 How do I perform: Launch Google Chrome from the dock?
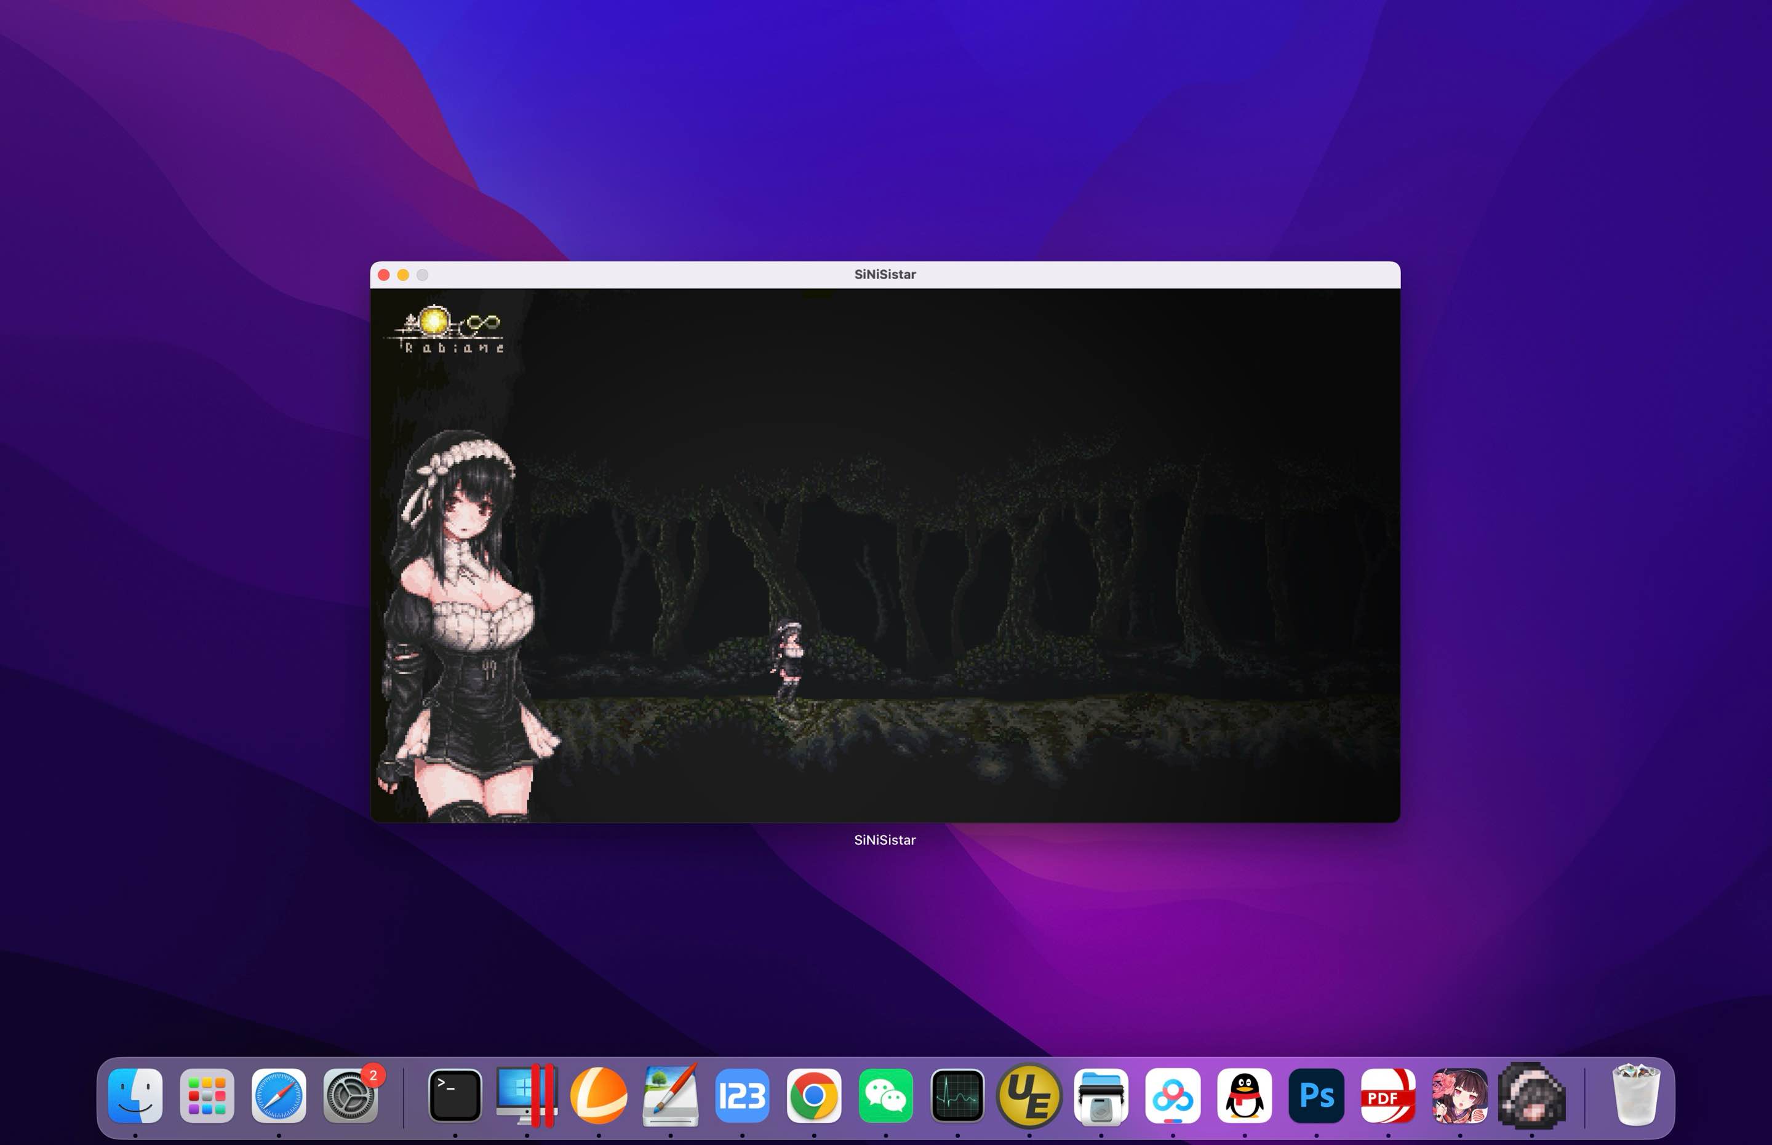[814, 1095]
